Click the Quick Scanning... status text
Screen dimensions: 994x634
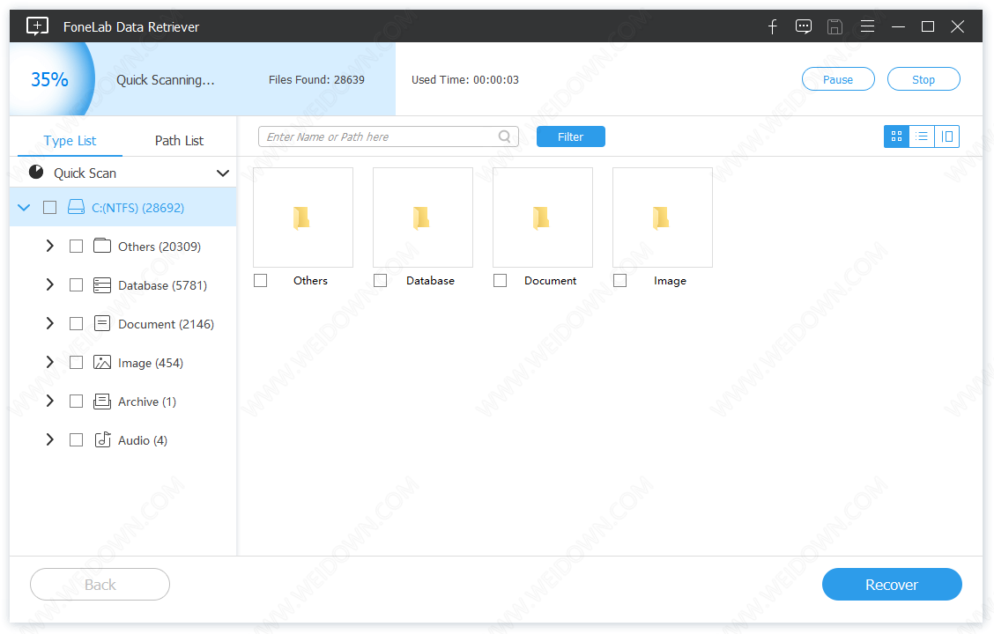[166, 80]
